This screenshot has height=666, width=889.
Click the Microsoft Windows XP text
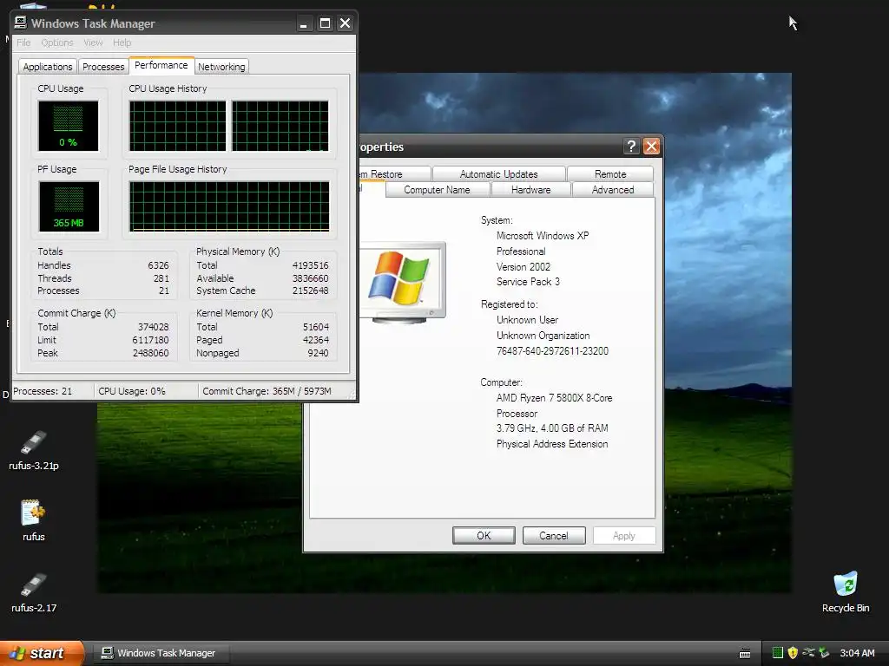[x=543, y=236]
